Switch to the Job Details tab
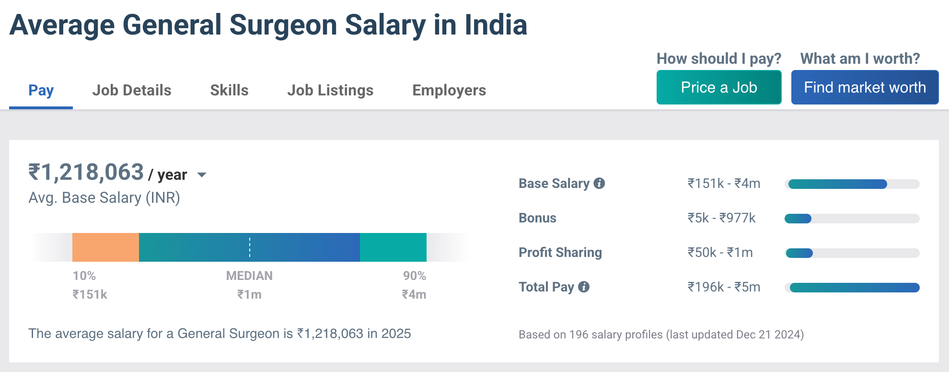 coord(133,90)
